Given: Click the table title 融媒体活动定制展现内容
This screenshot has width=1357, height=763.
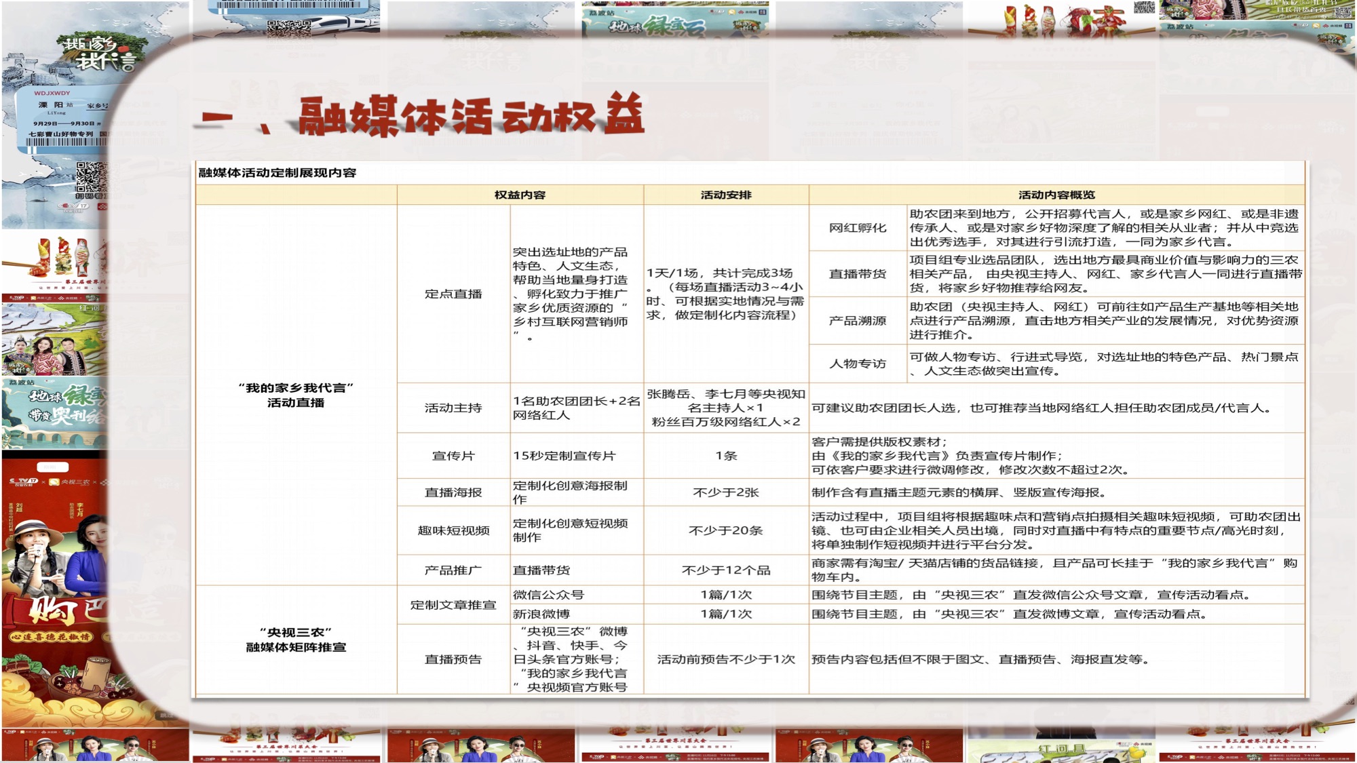Looking at the screenshot, I should tap(277, 173).
